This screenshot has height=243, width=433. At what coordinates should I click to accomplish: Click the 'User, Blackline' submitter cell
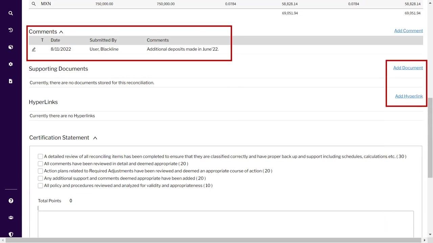tap(104, 49)
